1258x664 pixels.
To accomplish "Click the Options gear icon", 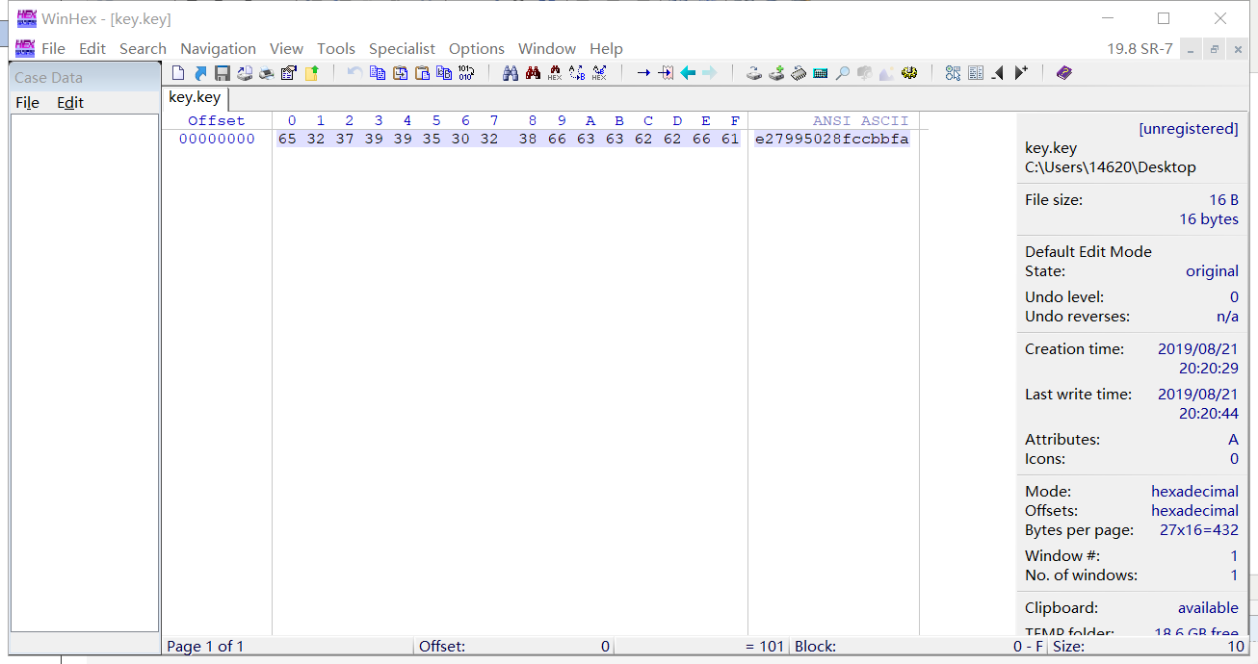I will pyautogui.click(x=909, y=73).
